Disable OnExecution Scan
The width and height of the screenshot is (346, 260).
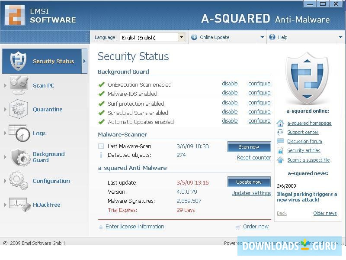[230, 84]
